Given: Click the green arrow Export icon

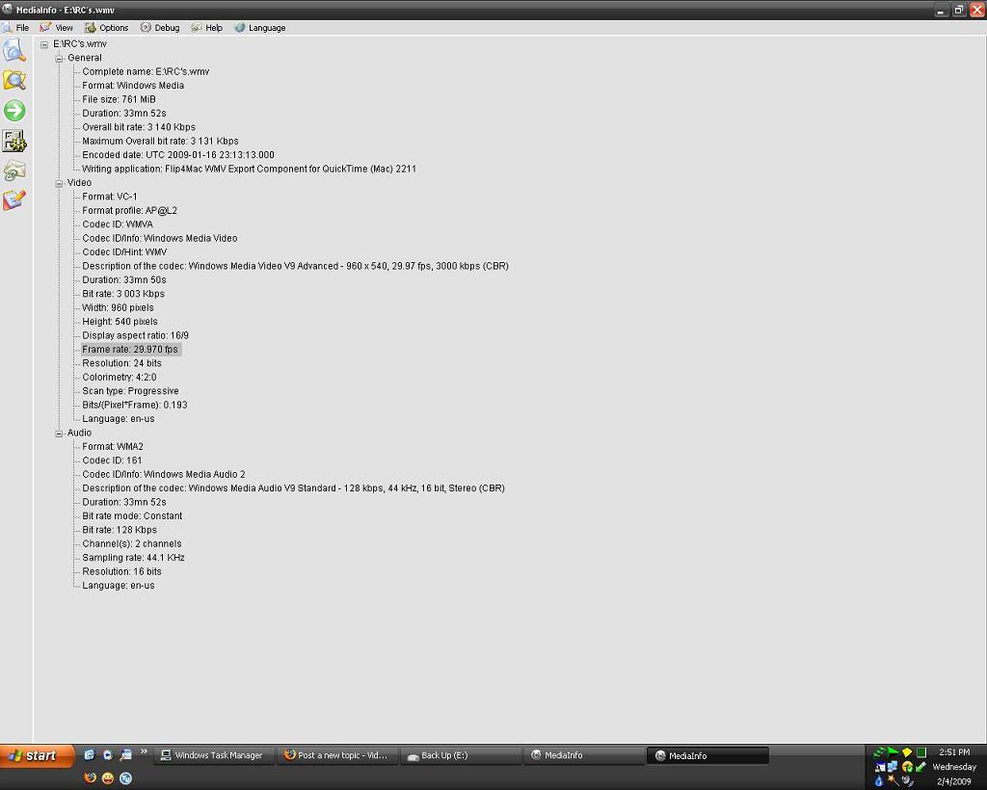Looking at the screenshot, I should click(14, 111).
